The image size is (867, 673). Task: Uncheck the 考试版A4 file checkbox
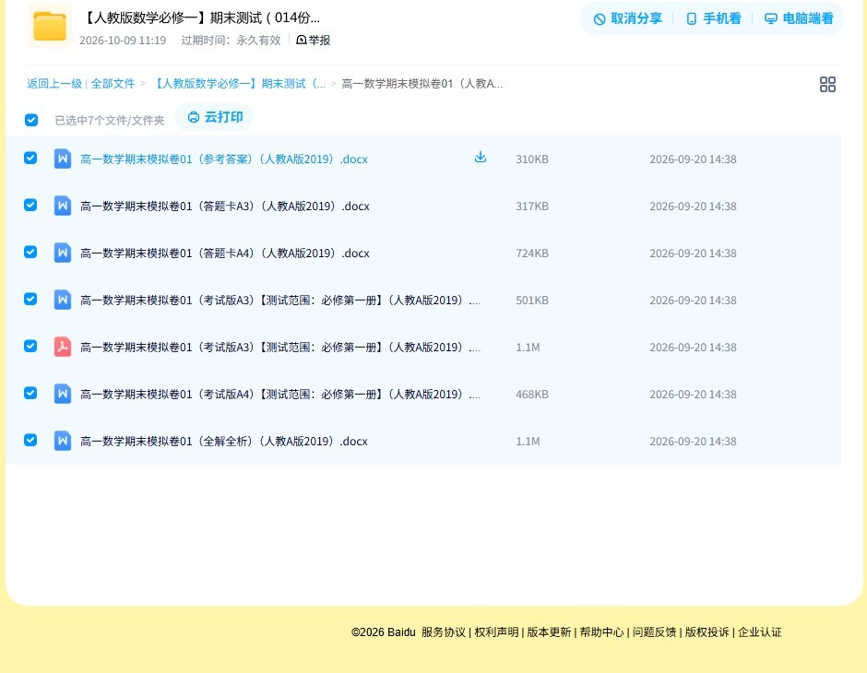tap(31, 393)
